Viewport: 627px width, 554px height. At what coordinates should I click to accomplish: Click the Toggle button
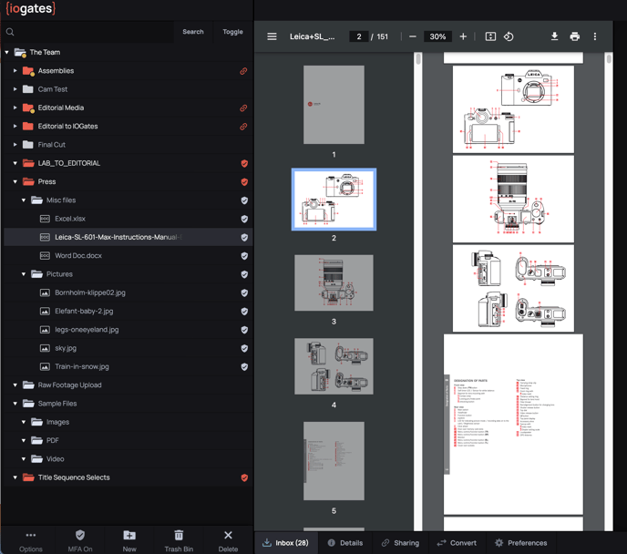coord(232,32)
